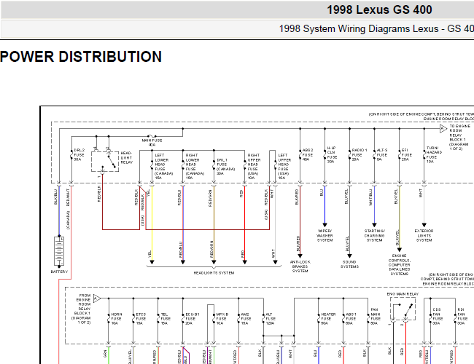Click the 'WIPER/WASHER SYSTEM' label
The width and height of the screenshot is (474, 364).
pos(325,236)
